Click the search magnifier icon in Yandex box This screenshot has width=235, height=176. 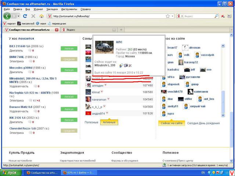coord(216,16)
